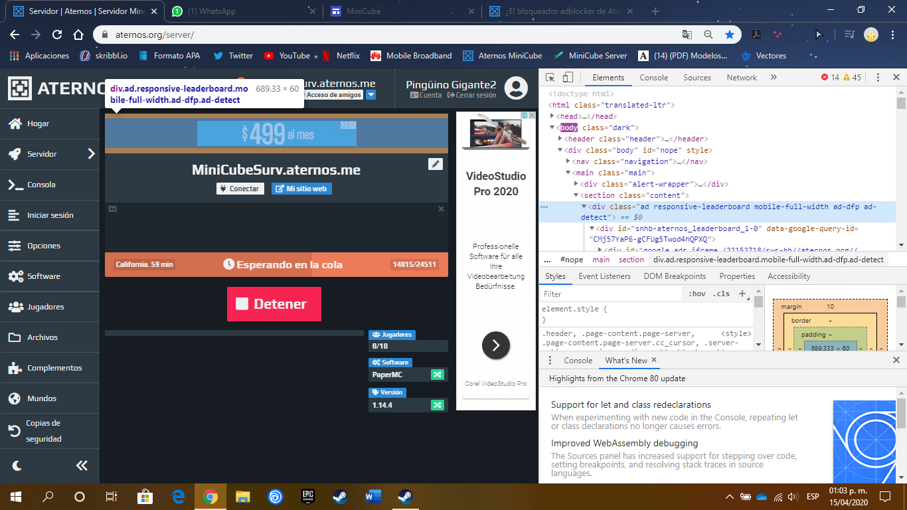Switch to the Console tab in DevTools
This screenshot has width=907, height=510.
pos(653,78)
